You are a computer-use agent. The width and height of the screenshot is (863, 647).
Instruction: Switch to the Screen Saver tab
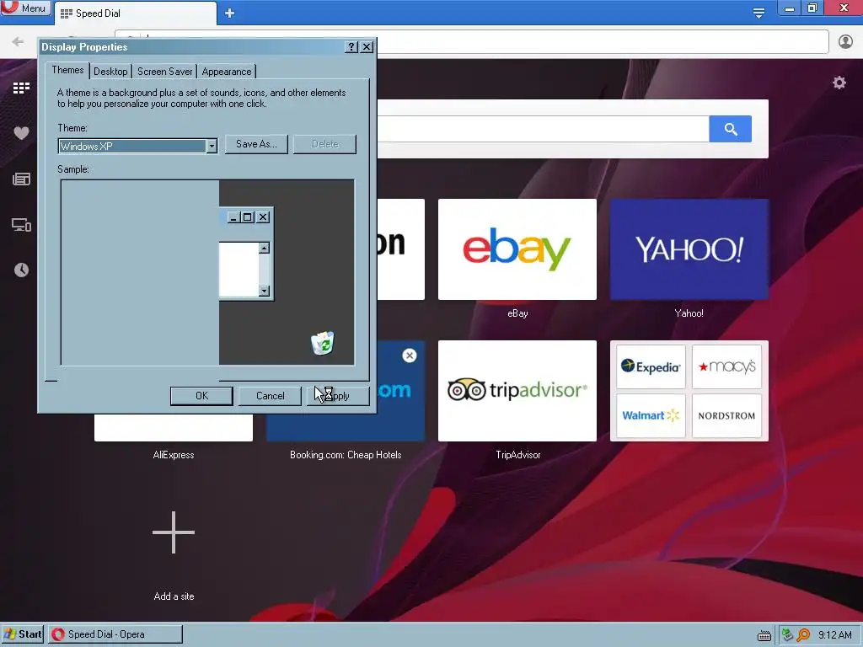point(164,72)
